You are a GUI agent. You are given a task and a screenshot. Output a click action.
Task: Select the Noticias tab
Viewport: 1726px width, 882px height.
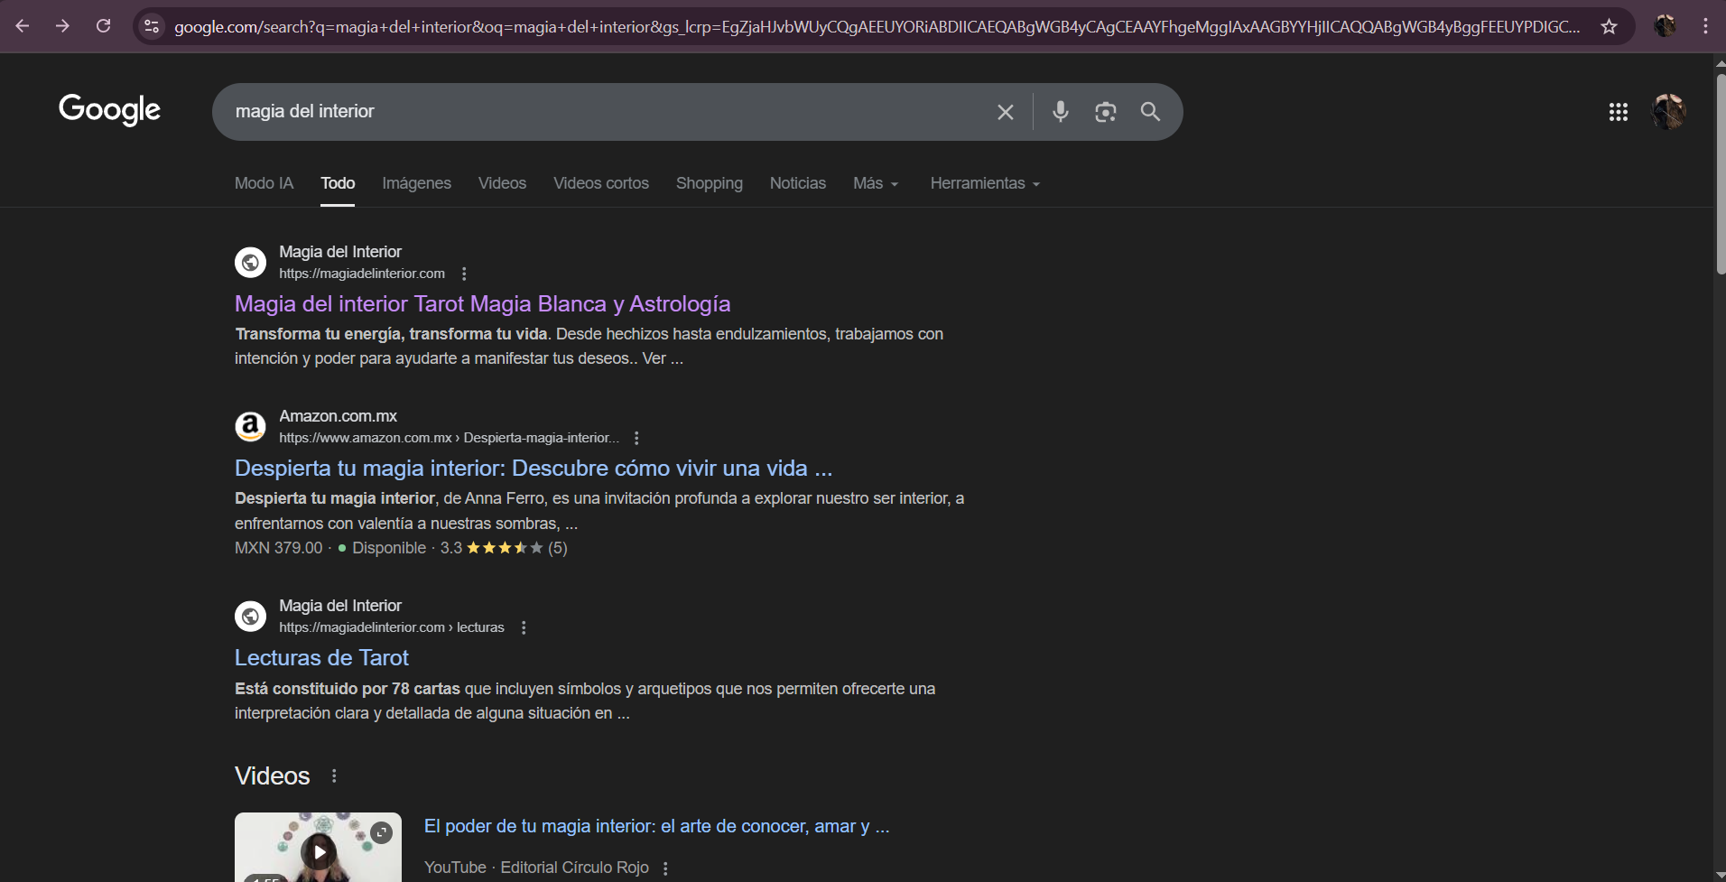[797, 183]
